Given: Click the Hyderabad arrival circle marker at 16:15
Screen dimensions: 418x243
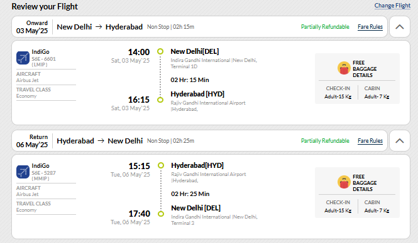Looking at the screenshot, I should click(160, 100).
